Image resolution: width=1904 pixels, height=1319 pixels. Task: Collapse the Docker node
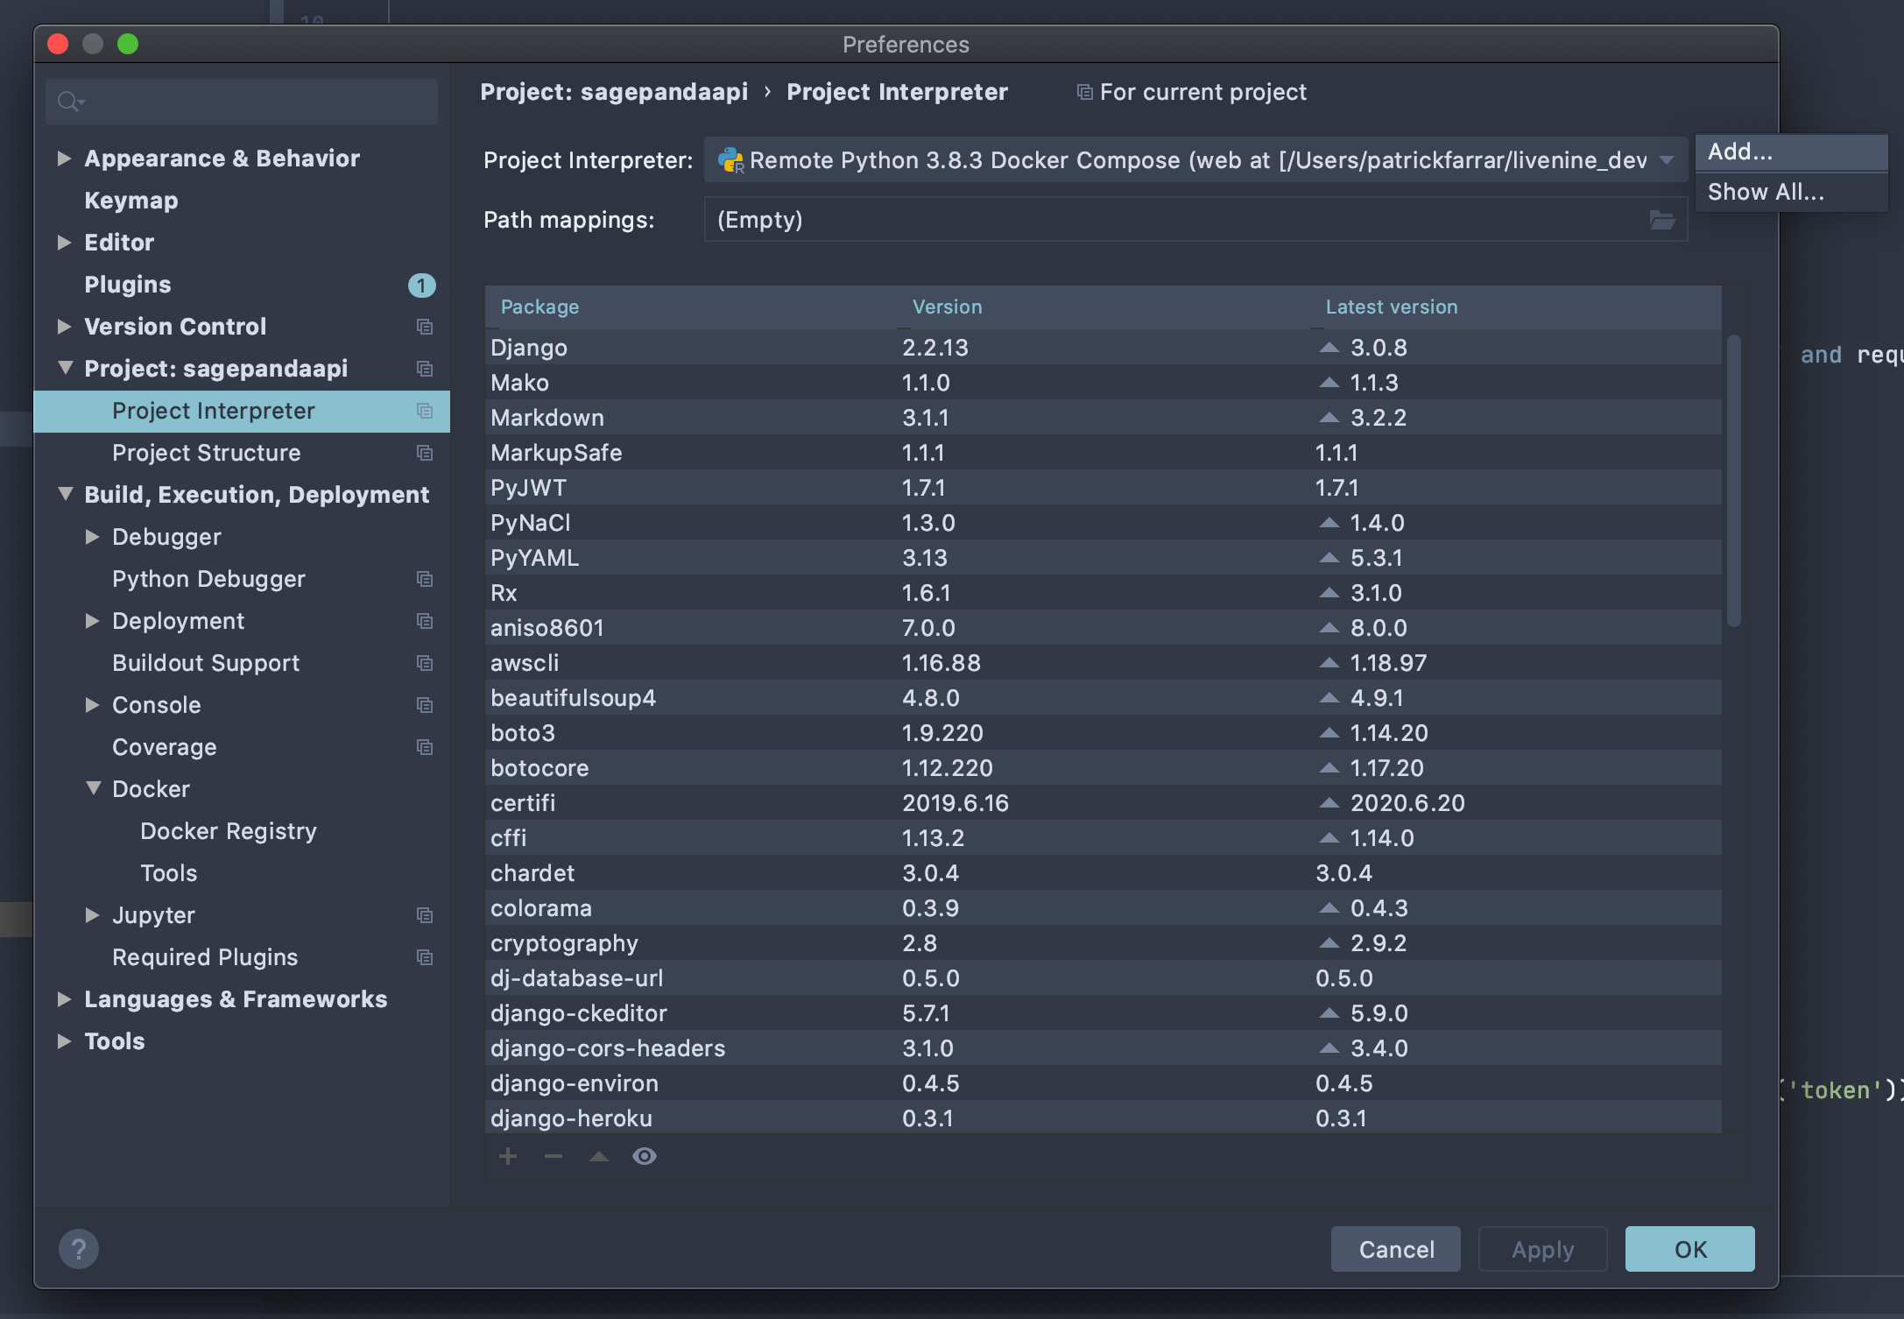[93, 788]
